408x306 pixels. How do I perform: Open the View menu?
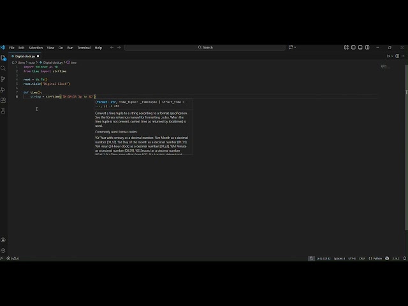tap(50, 48)
